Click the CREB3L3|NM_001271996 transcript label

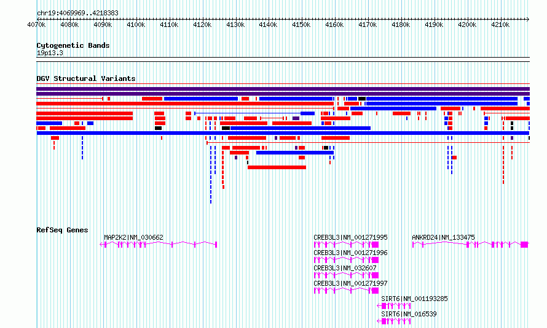tap(350, 253)
